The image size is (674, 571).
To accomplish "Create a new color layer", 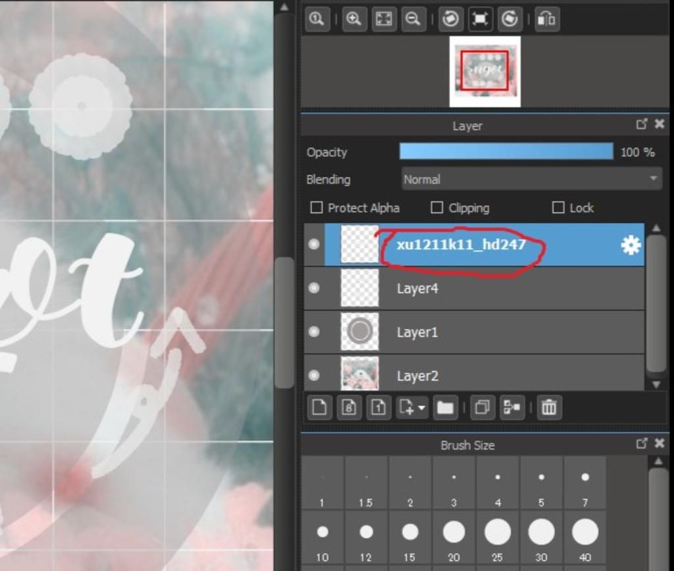I will pos(319,407).
